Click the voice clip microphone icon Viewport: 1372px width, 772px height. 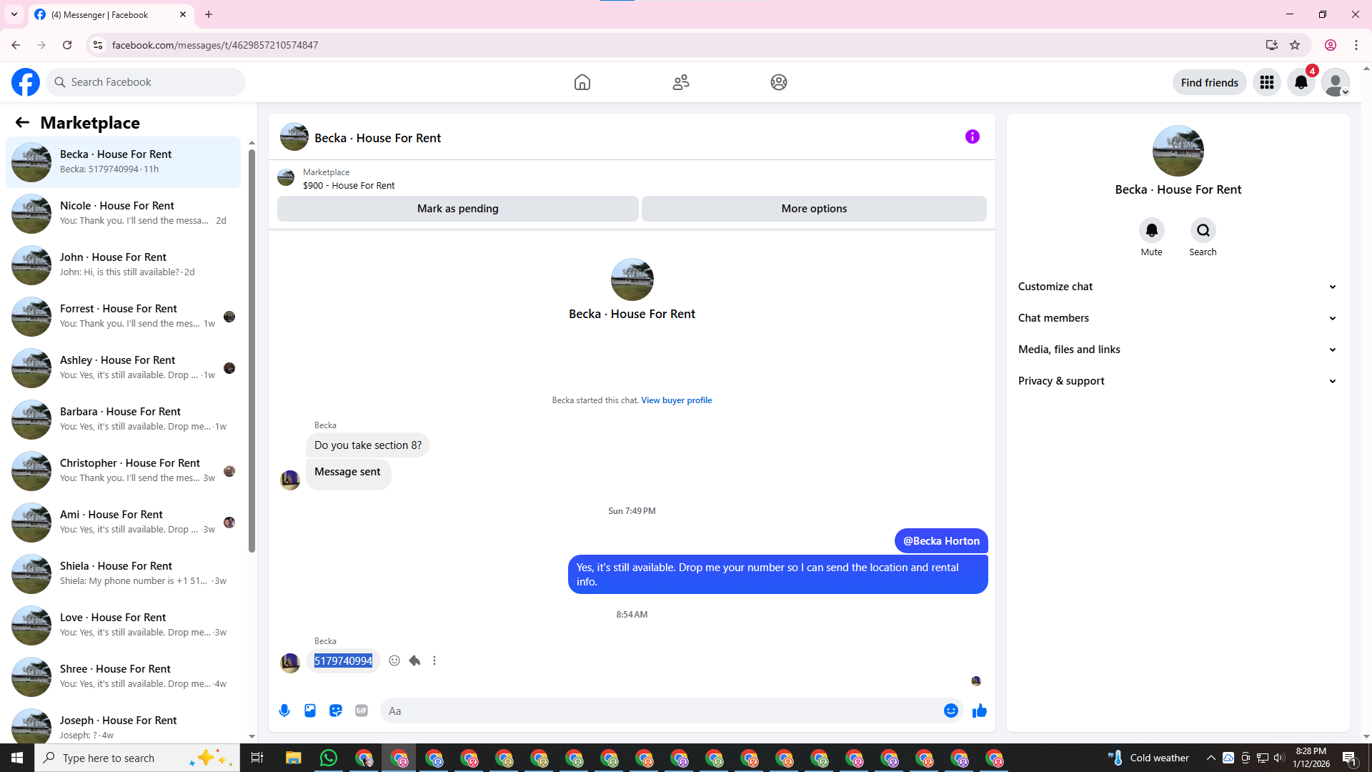[284, 711]
